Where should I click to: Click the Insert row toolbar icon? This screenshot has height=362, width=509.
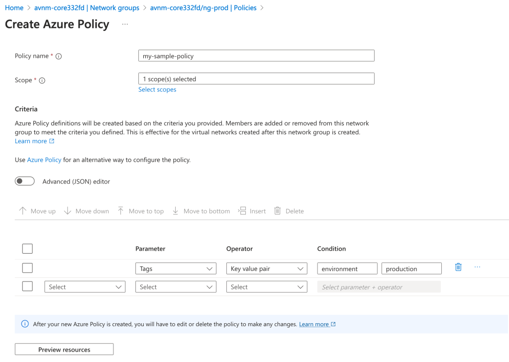(242, 211)
